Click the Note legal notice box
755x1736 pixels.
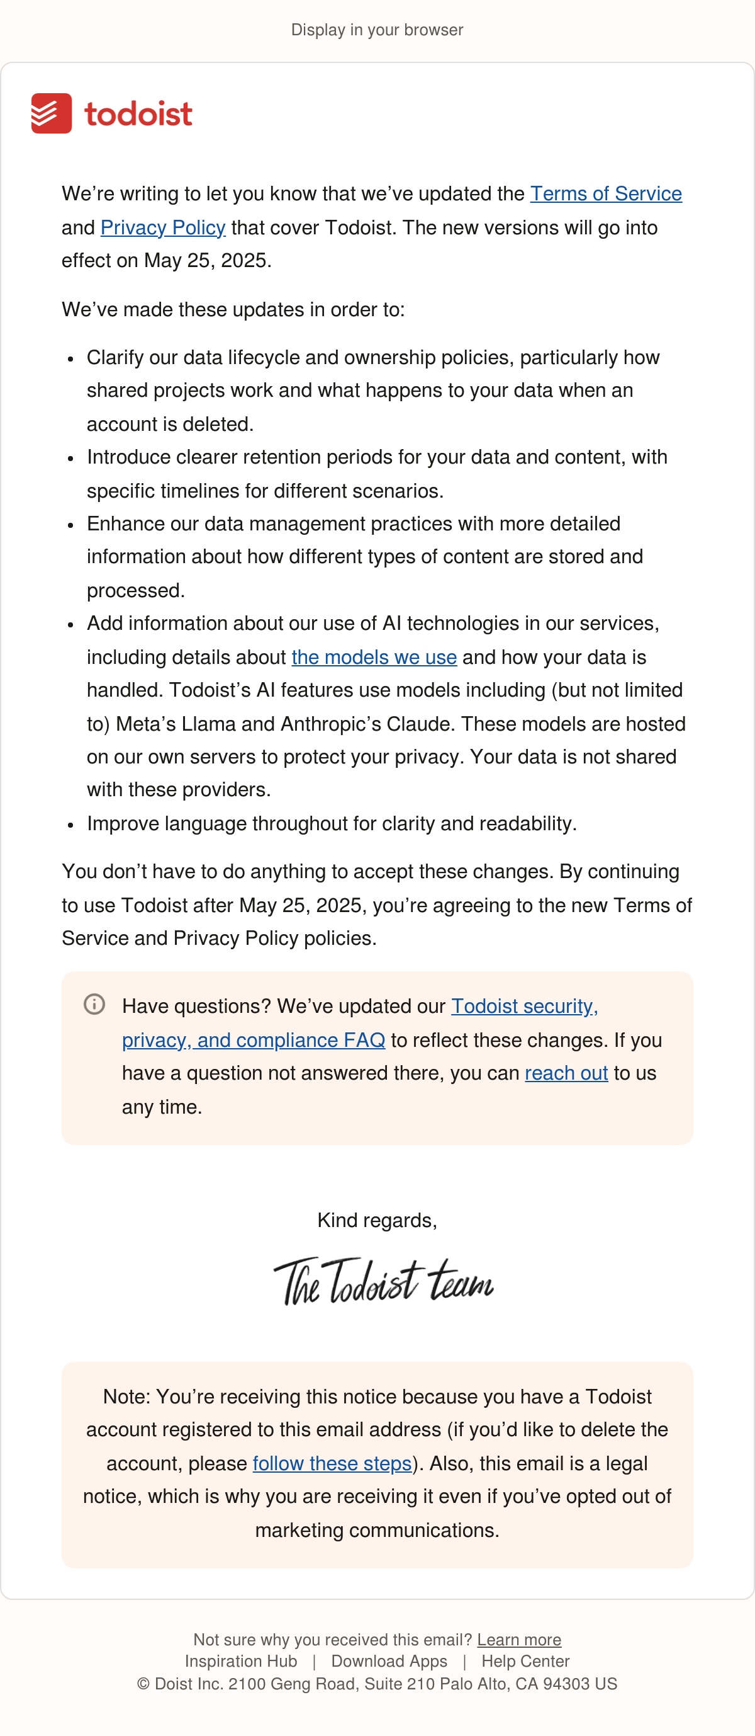(377, 1464)
